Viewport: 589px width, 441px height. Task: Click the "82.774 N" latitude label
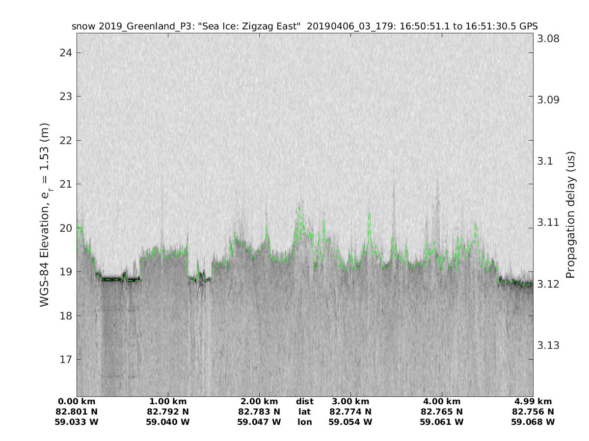tap(350, 412)
